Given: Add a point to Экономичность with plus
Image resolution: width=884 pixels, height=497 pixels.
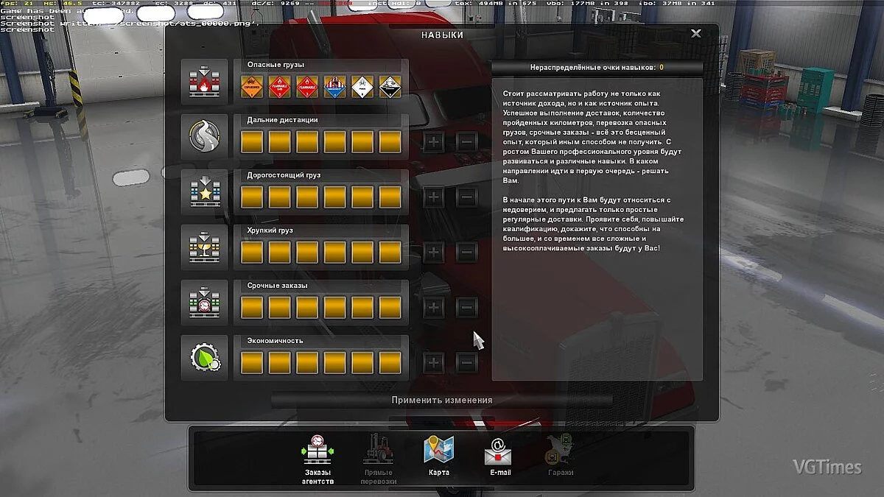Looking at the screenshot, I should pyautogui.click(x=433, y=362).
